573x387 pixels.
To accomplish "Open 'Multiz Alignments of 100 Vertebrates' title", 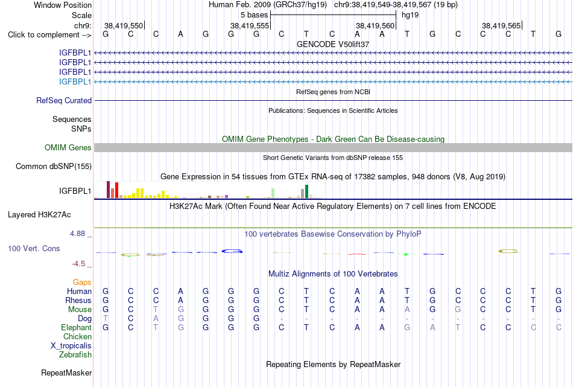I will (x=333, y=274).
